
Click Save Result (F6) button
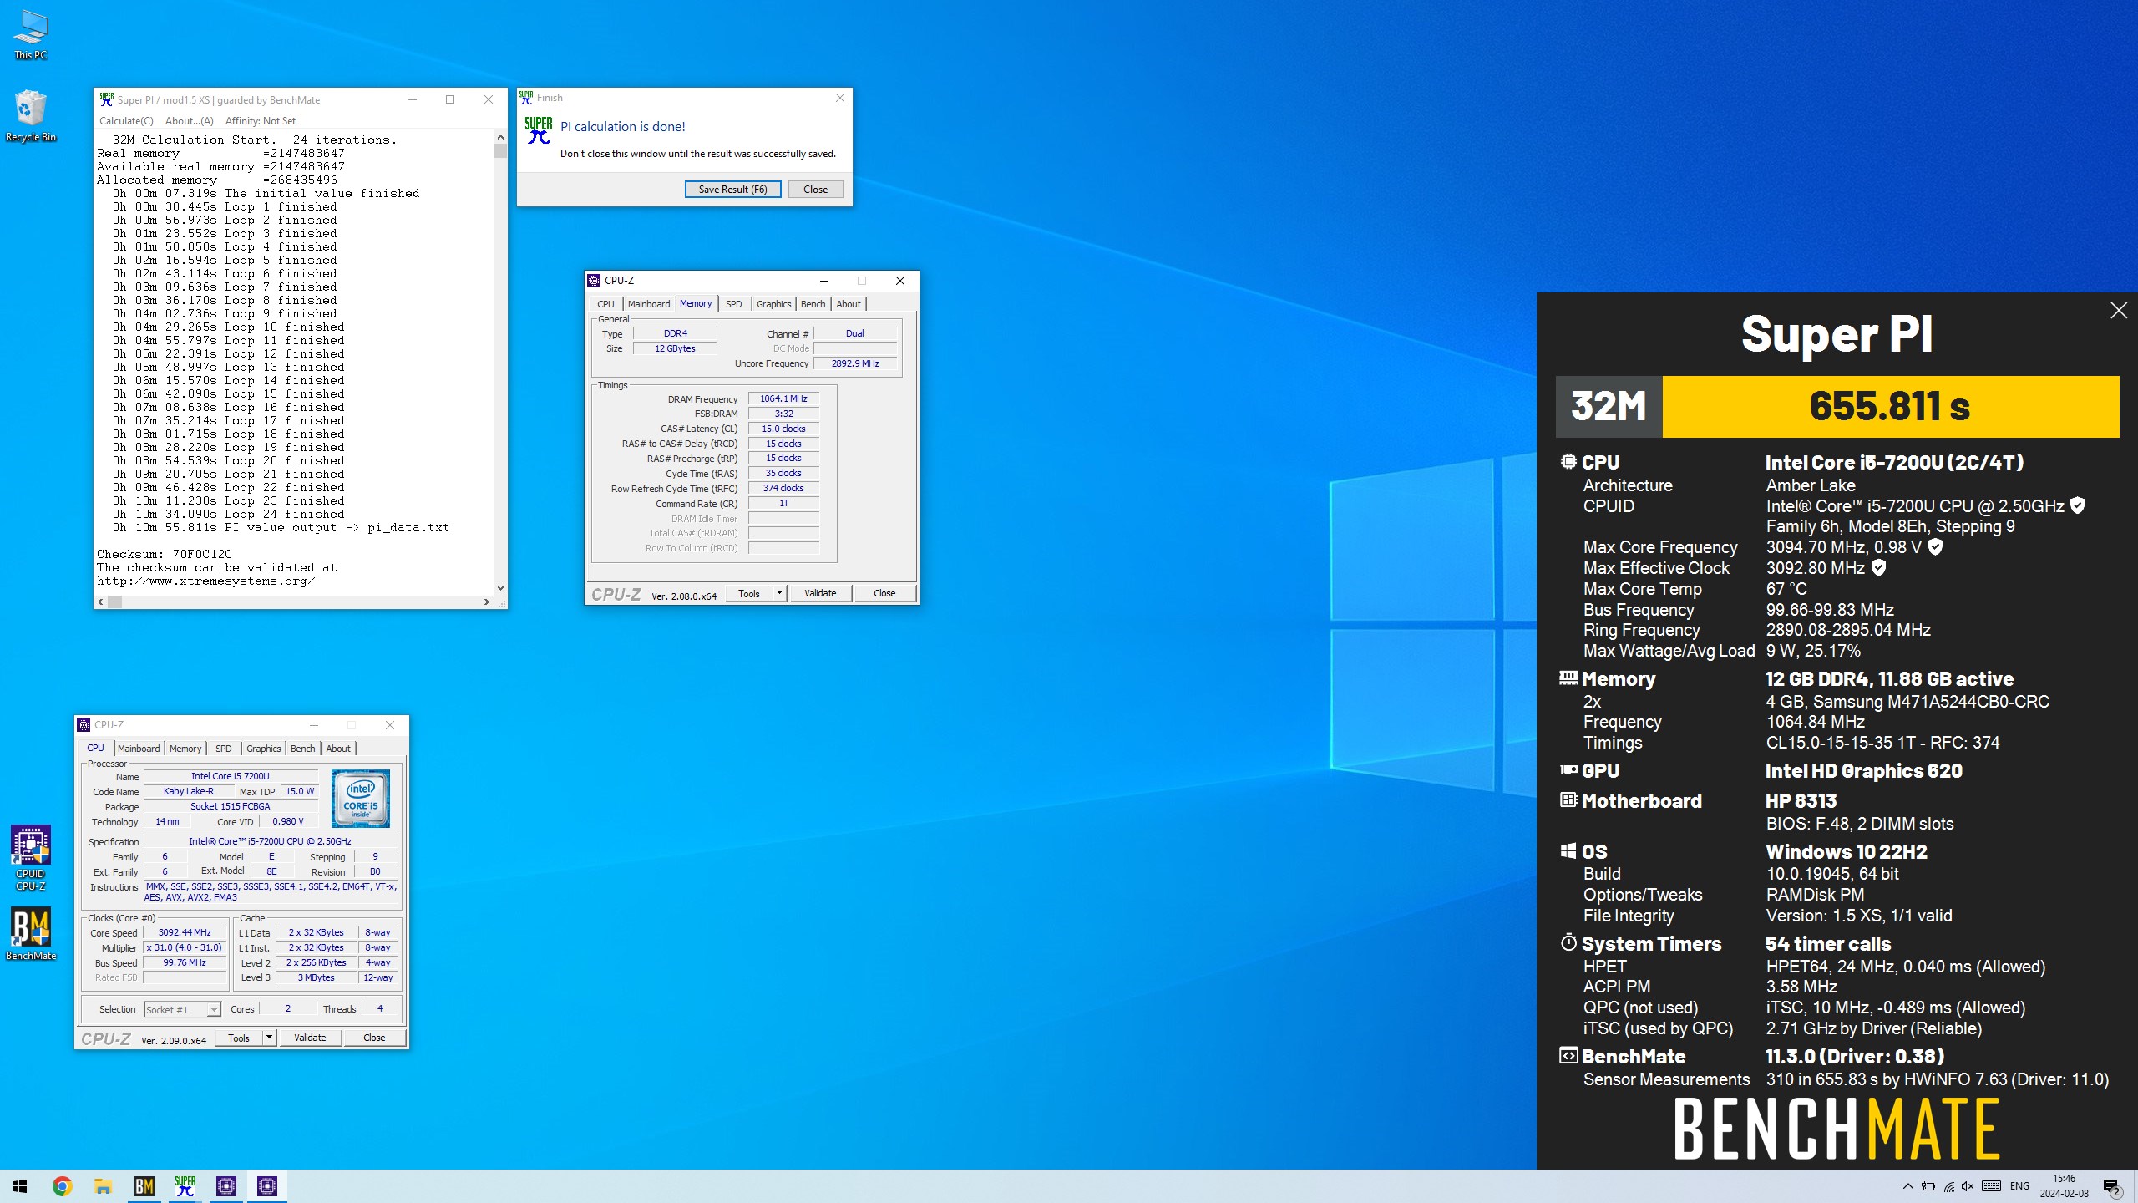pos(732,190)
